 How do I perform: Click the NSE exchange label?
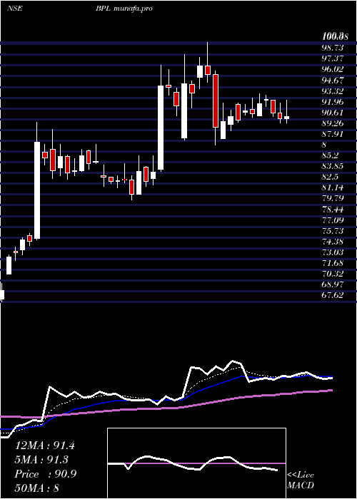[15, 9]
